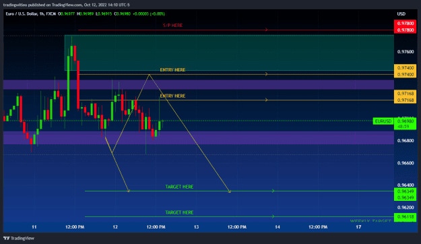This screenshot has height=244, width=421.
Task: Click TARGET HERE label on the 0.96349 line
Action: tap(179, 187)
